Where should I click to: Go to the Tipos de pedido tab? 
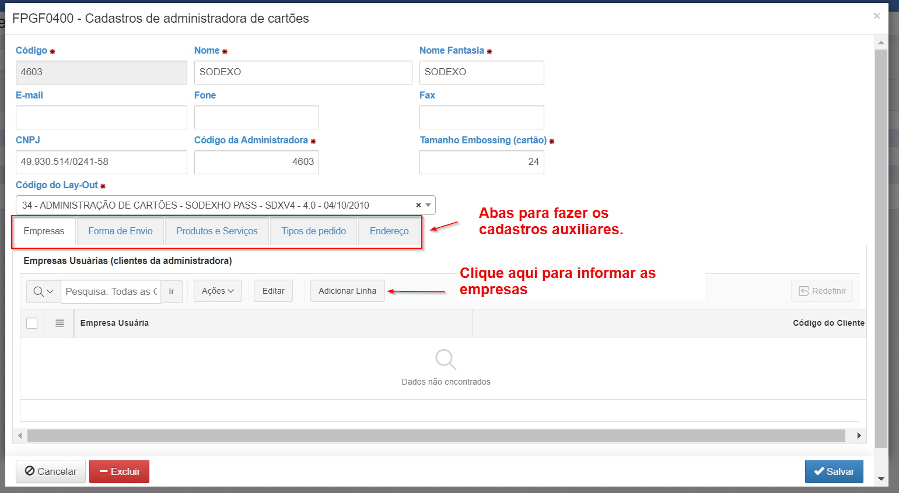(x=314, y=231)
